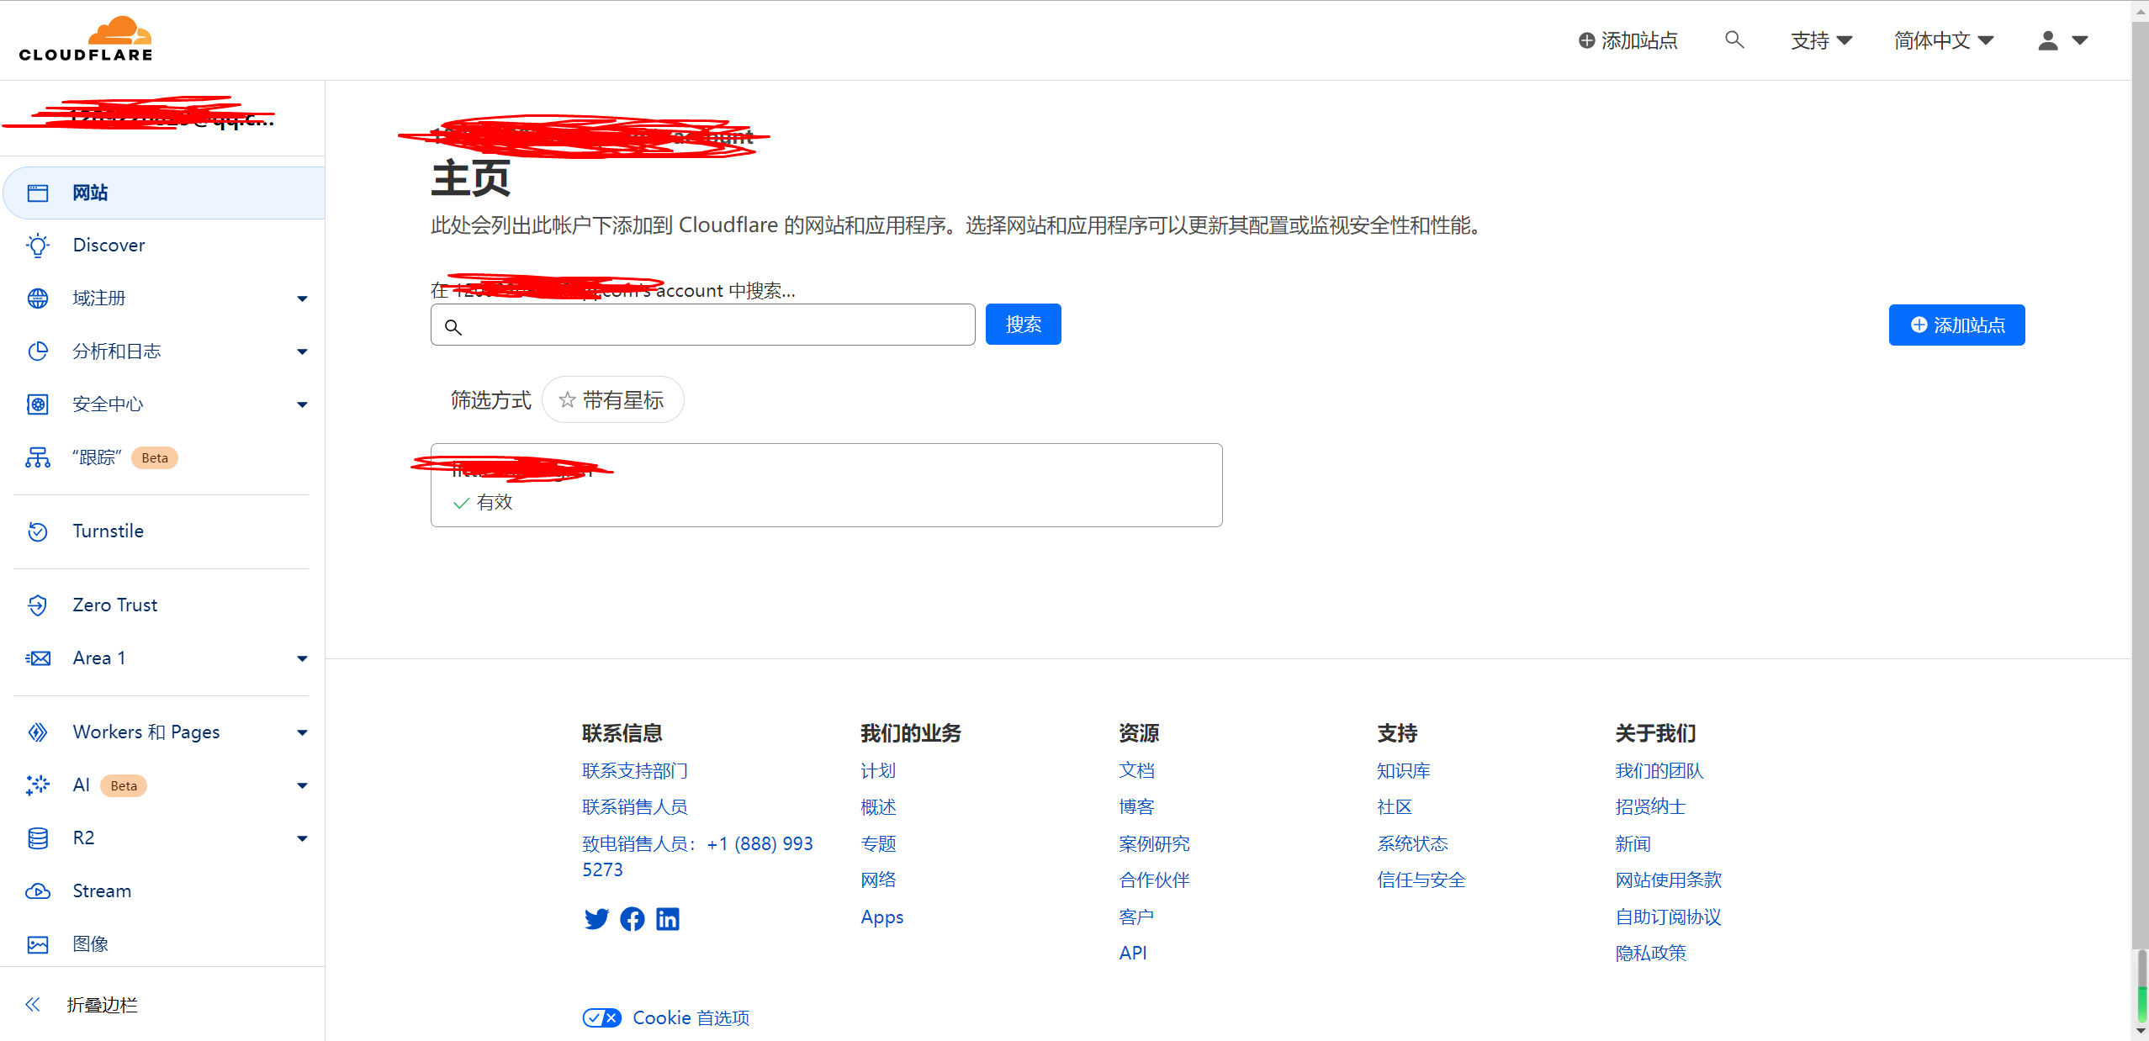Viewport: 2149px width, 1041px height.
Task: Click the Turnstile sidebar icon
Action: (x=38, y=531)
